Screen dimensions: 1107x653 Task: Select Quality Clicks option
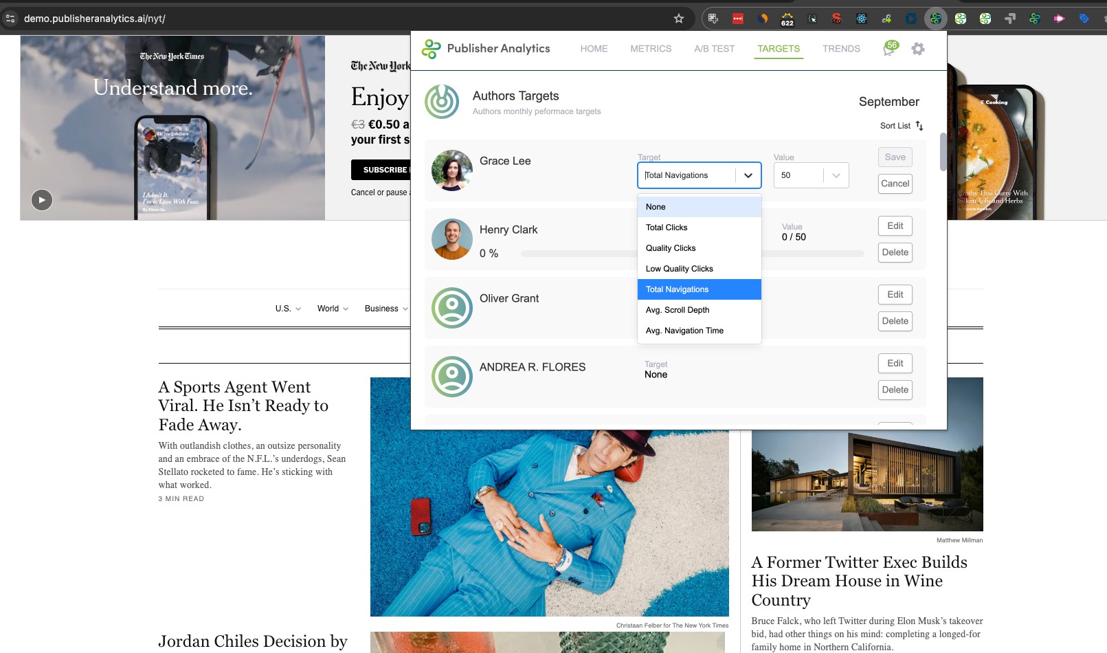click(700, 248)
